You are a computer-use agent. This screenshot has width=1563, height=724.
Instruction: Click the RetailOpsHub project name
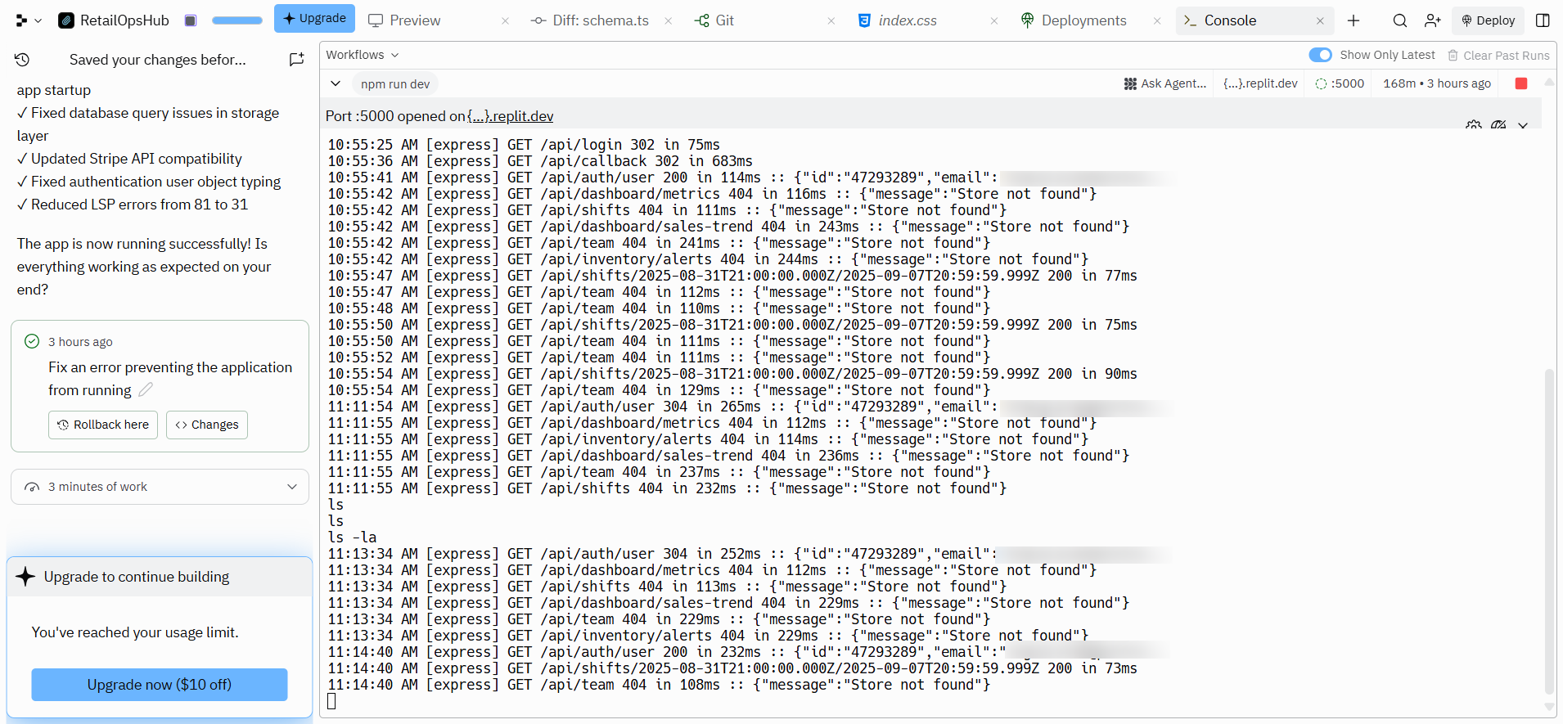[124, 20]
